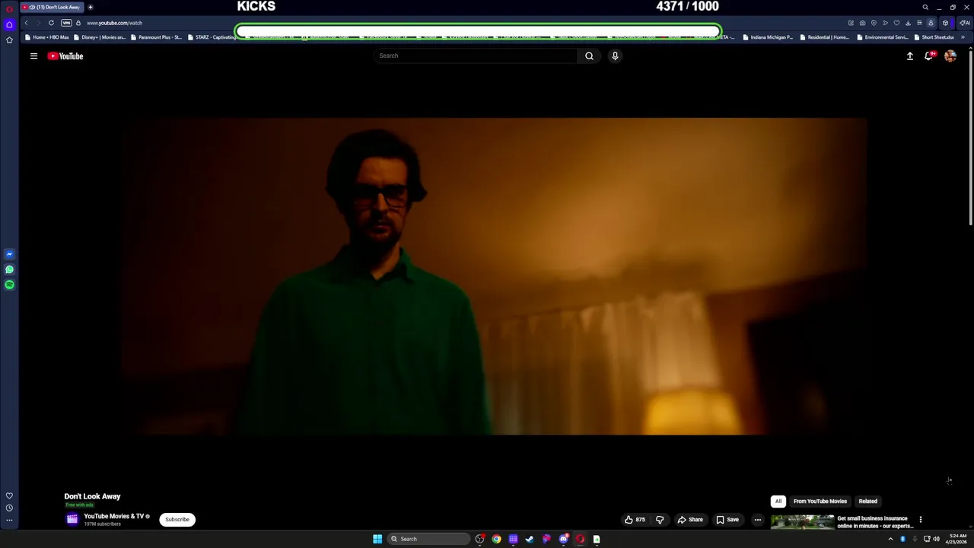Image resolution: width=974 pixels, height=548 pixels.
Task: Search tabs with the title bar magnifier
Action: [x=925, y=8]
